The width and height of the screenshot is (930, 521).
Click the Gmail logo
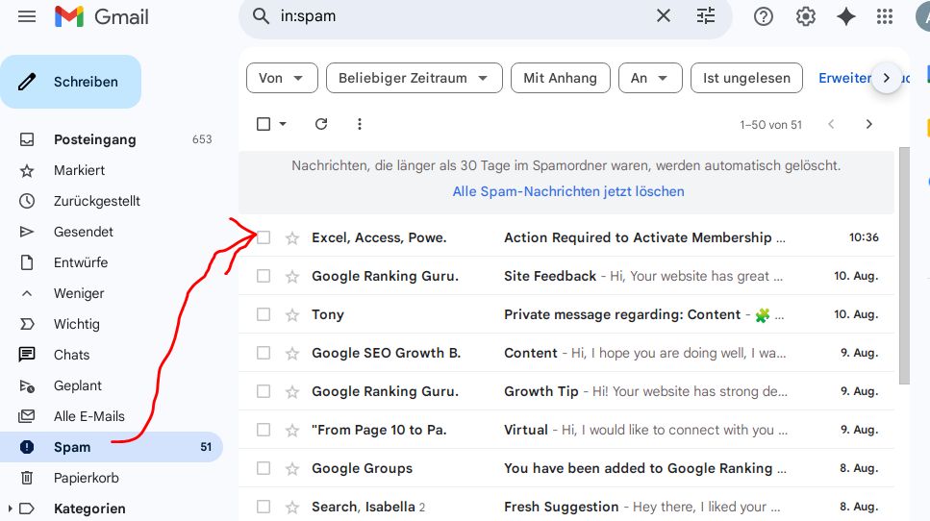coord(101,16)
